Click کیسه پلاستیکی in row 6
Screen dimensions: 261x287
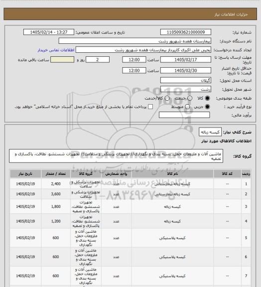coord(172,257)
